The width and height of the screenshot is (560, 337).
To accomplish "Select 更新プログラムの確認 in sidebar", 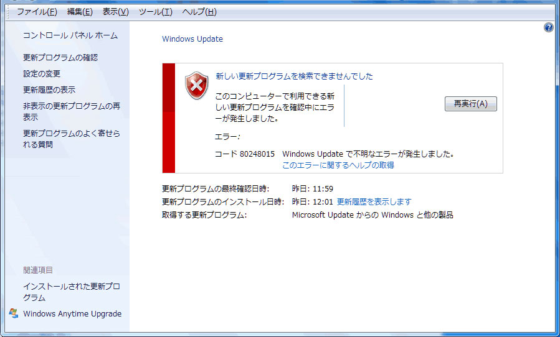I will [60, 57].
